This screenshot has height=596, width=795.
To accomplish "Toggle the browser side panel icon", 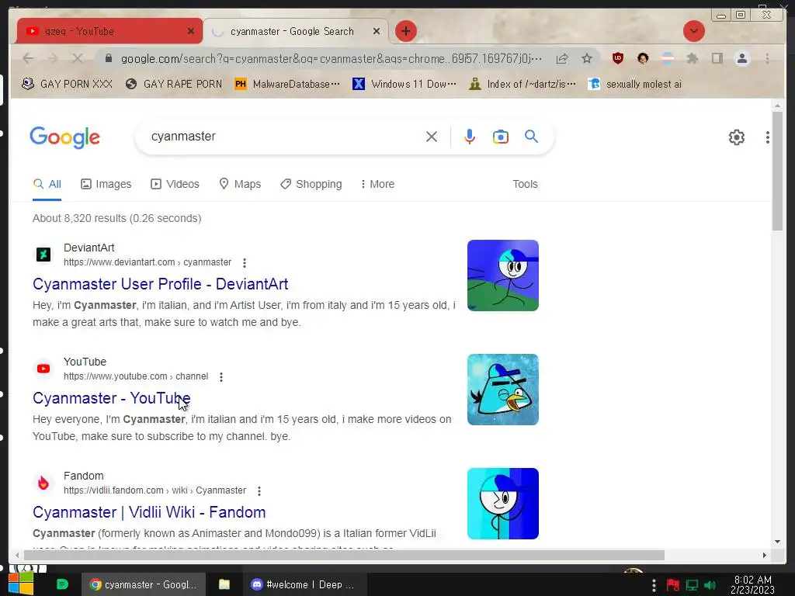I will tap(717, 58).
